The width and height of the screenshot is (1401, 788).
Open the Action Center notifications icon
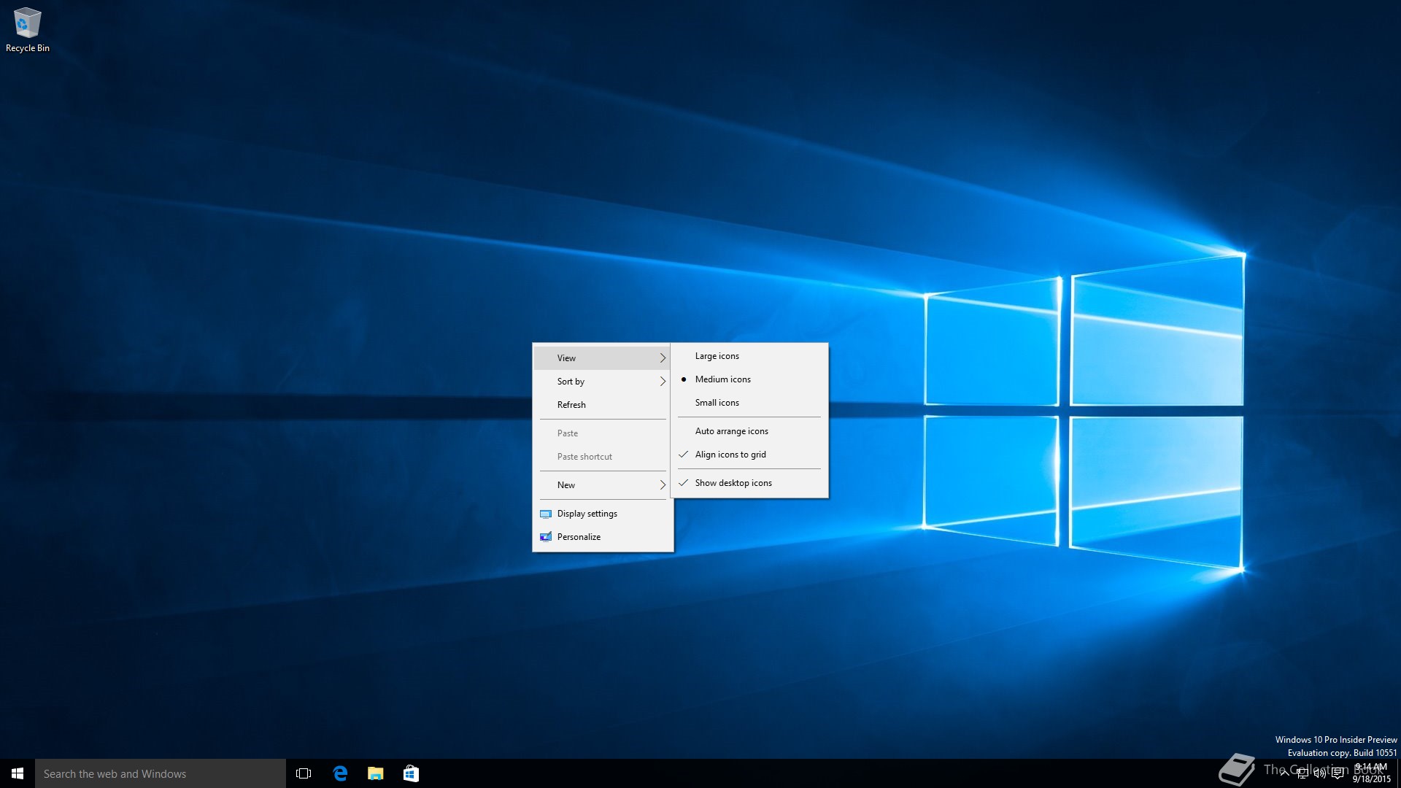click(1338, 773)
